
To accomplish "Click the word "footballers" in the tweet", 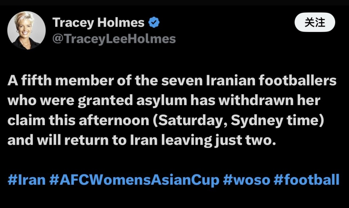I will (x=297, y=81).
